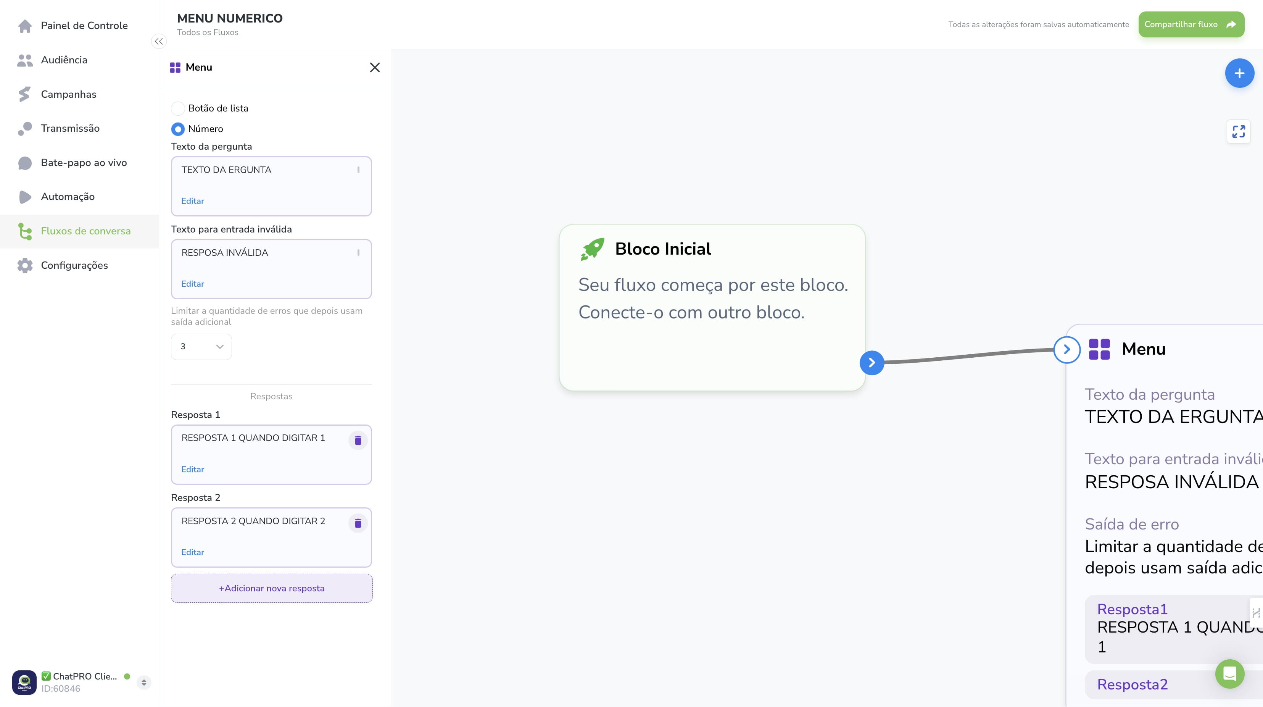The image size is (1263, 707).
Task: Click Adicionar nova resposta button
Action: tap(272, 588)
